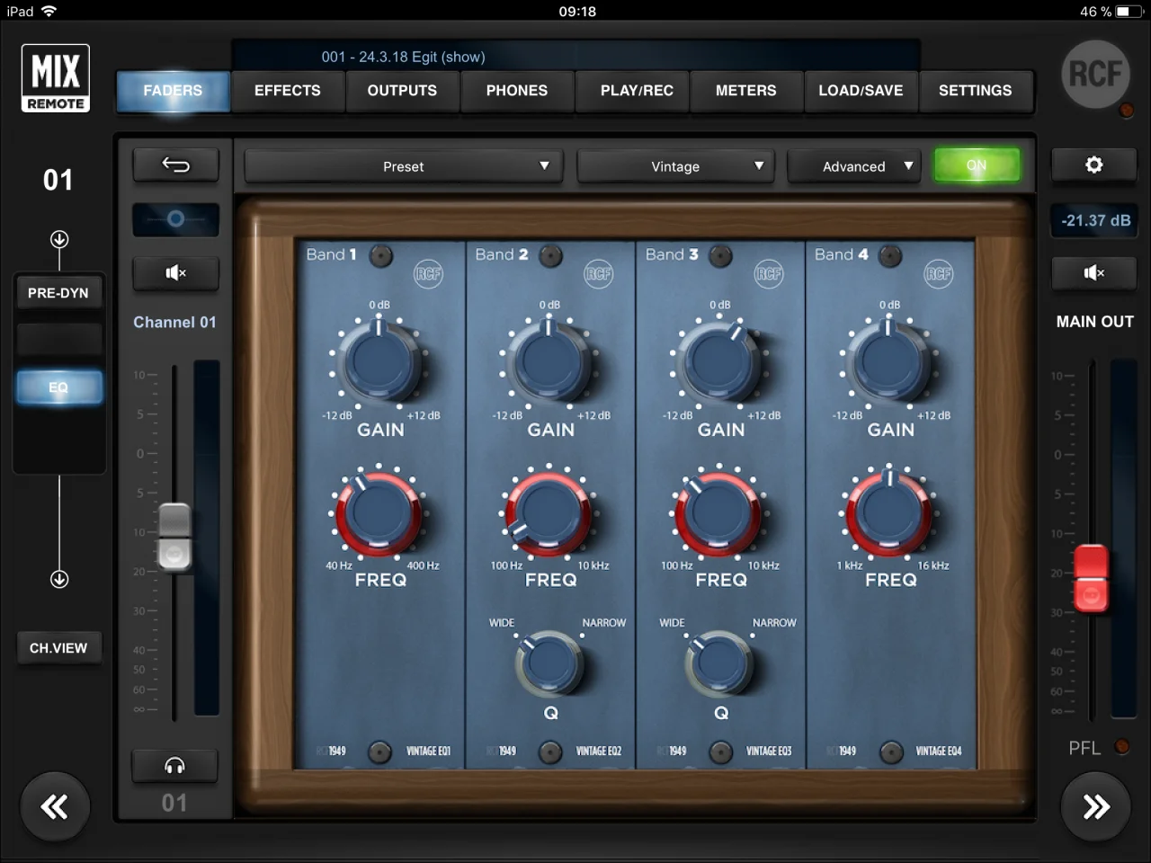Go to previous channel with double-left arrows
The width and height of the screenshot is (1151, 863).
click(x=55, y=806)
